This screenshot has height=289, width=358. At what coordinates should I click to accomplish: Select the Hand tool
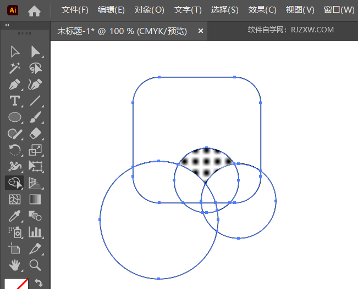tap(15, 265)
